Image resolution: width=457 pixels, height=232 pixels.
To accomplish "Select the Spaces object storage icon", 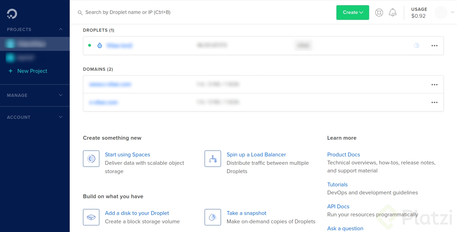I will click(91, 158).
